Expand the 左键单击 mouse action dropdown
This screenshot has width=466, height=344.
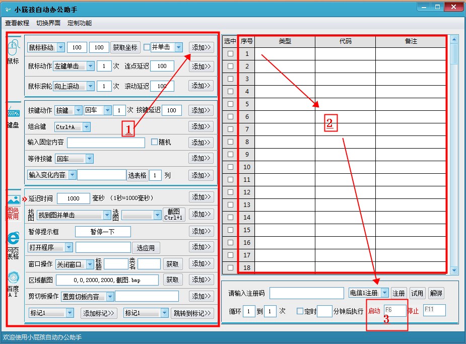[91, 66]
